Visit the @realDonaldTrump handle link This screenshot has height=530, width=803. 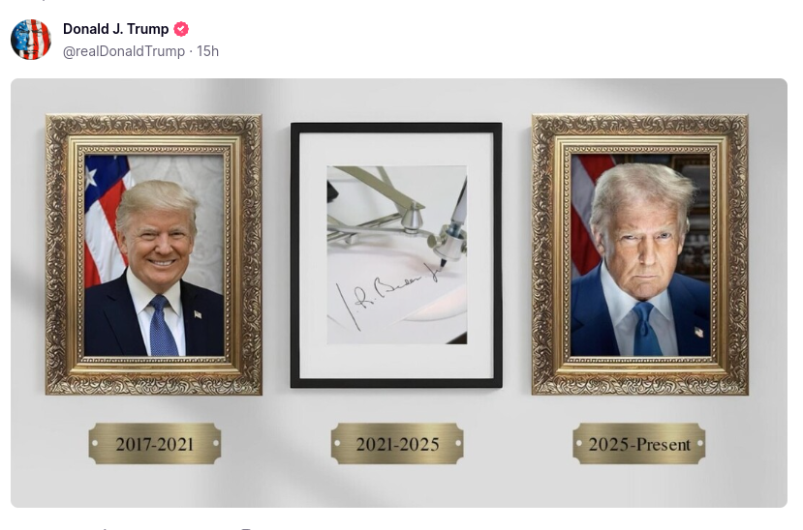pyautogui.click(x=124, y=51)
